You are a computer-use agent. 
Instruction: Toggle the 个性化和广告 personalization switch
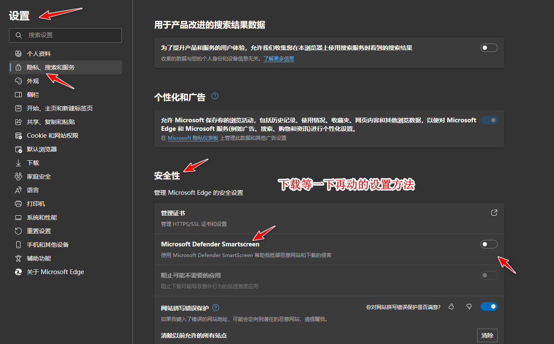(x=489, y=120)
